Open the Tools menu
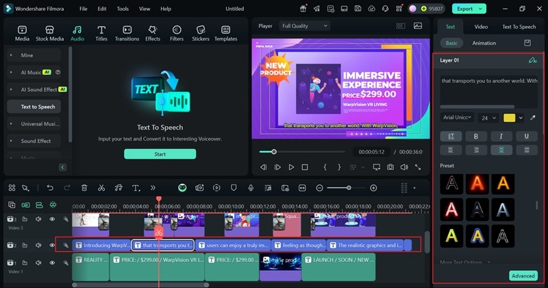This screenshot has width=548, height=288. (123, 9)
